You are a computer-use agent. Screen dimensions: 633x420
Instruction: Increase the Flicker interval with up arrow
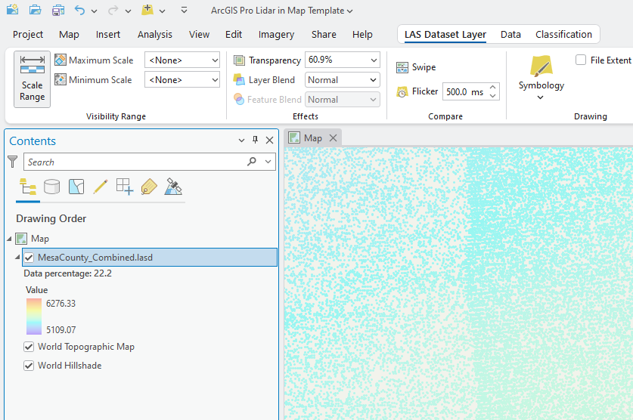pyautogui.click(x=492, y=87)
